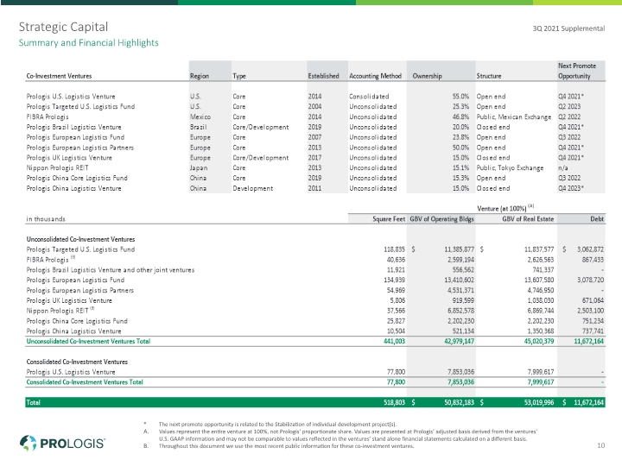Click the 751,234 debt value
622x466 pixels.
coord(593,321)
